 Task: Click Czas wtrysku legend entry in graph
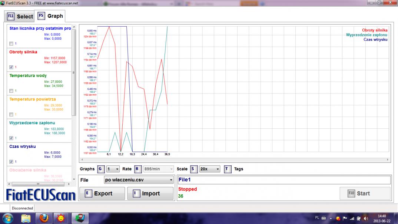pyautogui.click(x=375, y=39)
